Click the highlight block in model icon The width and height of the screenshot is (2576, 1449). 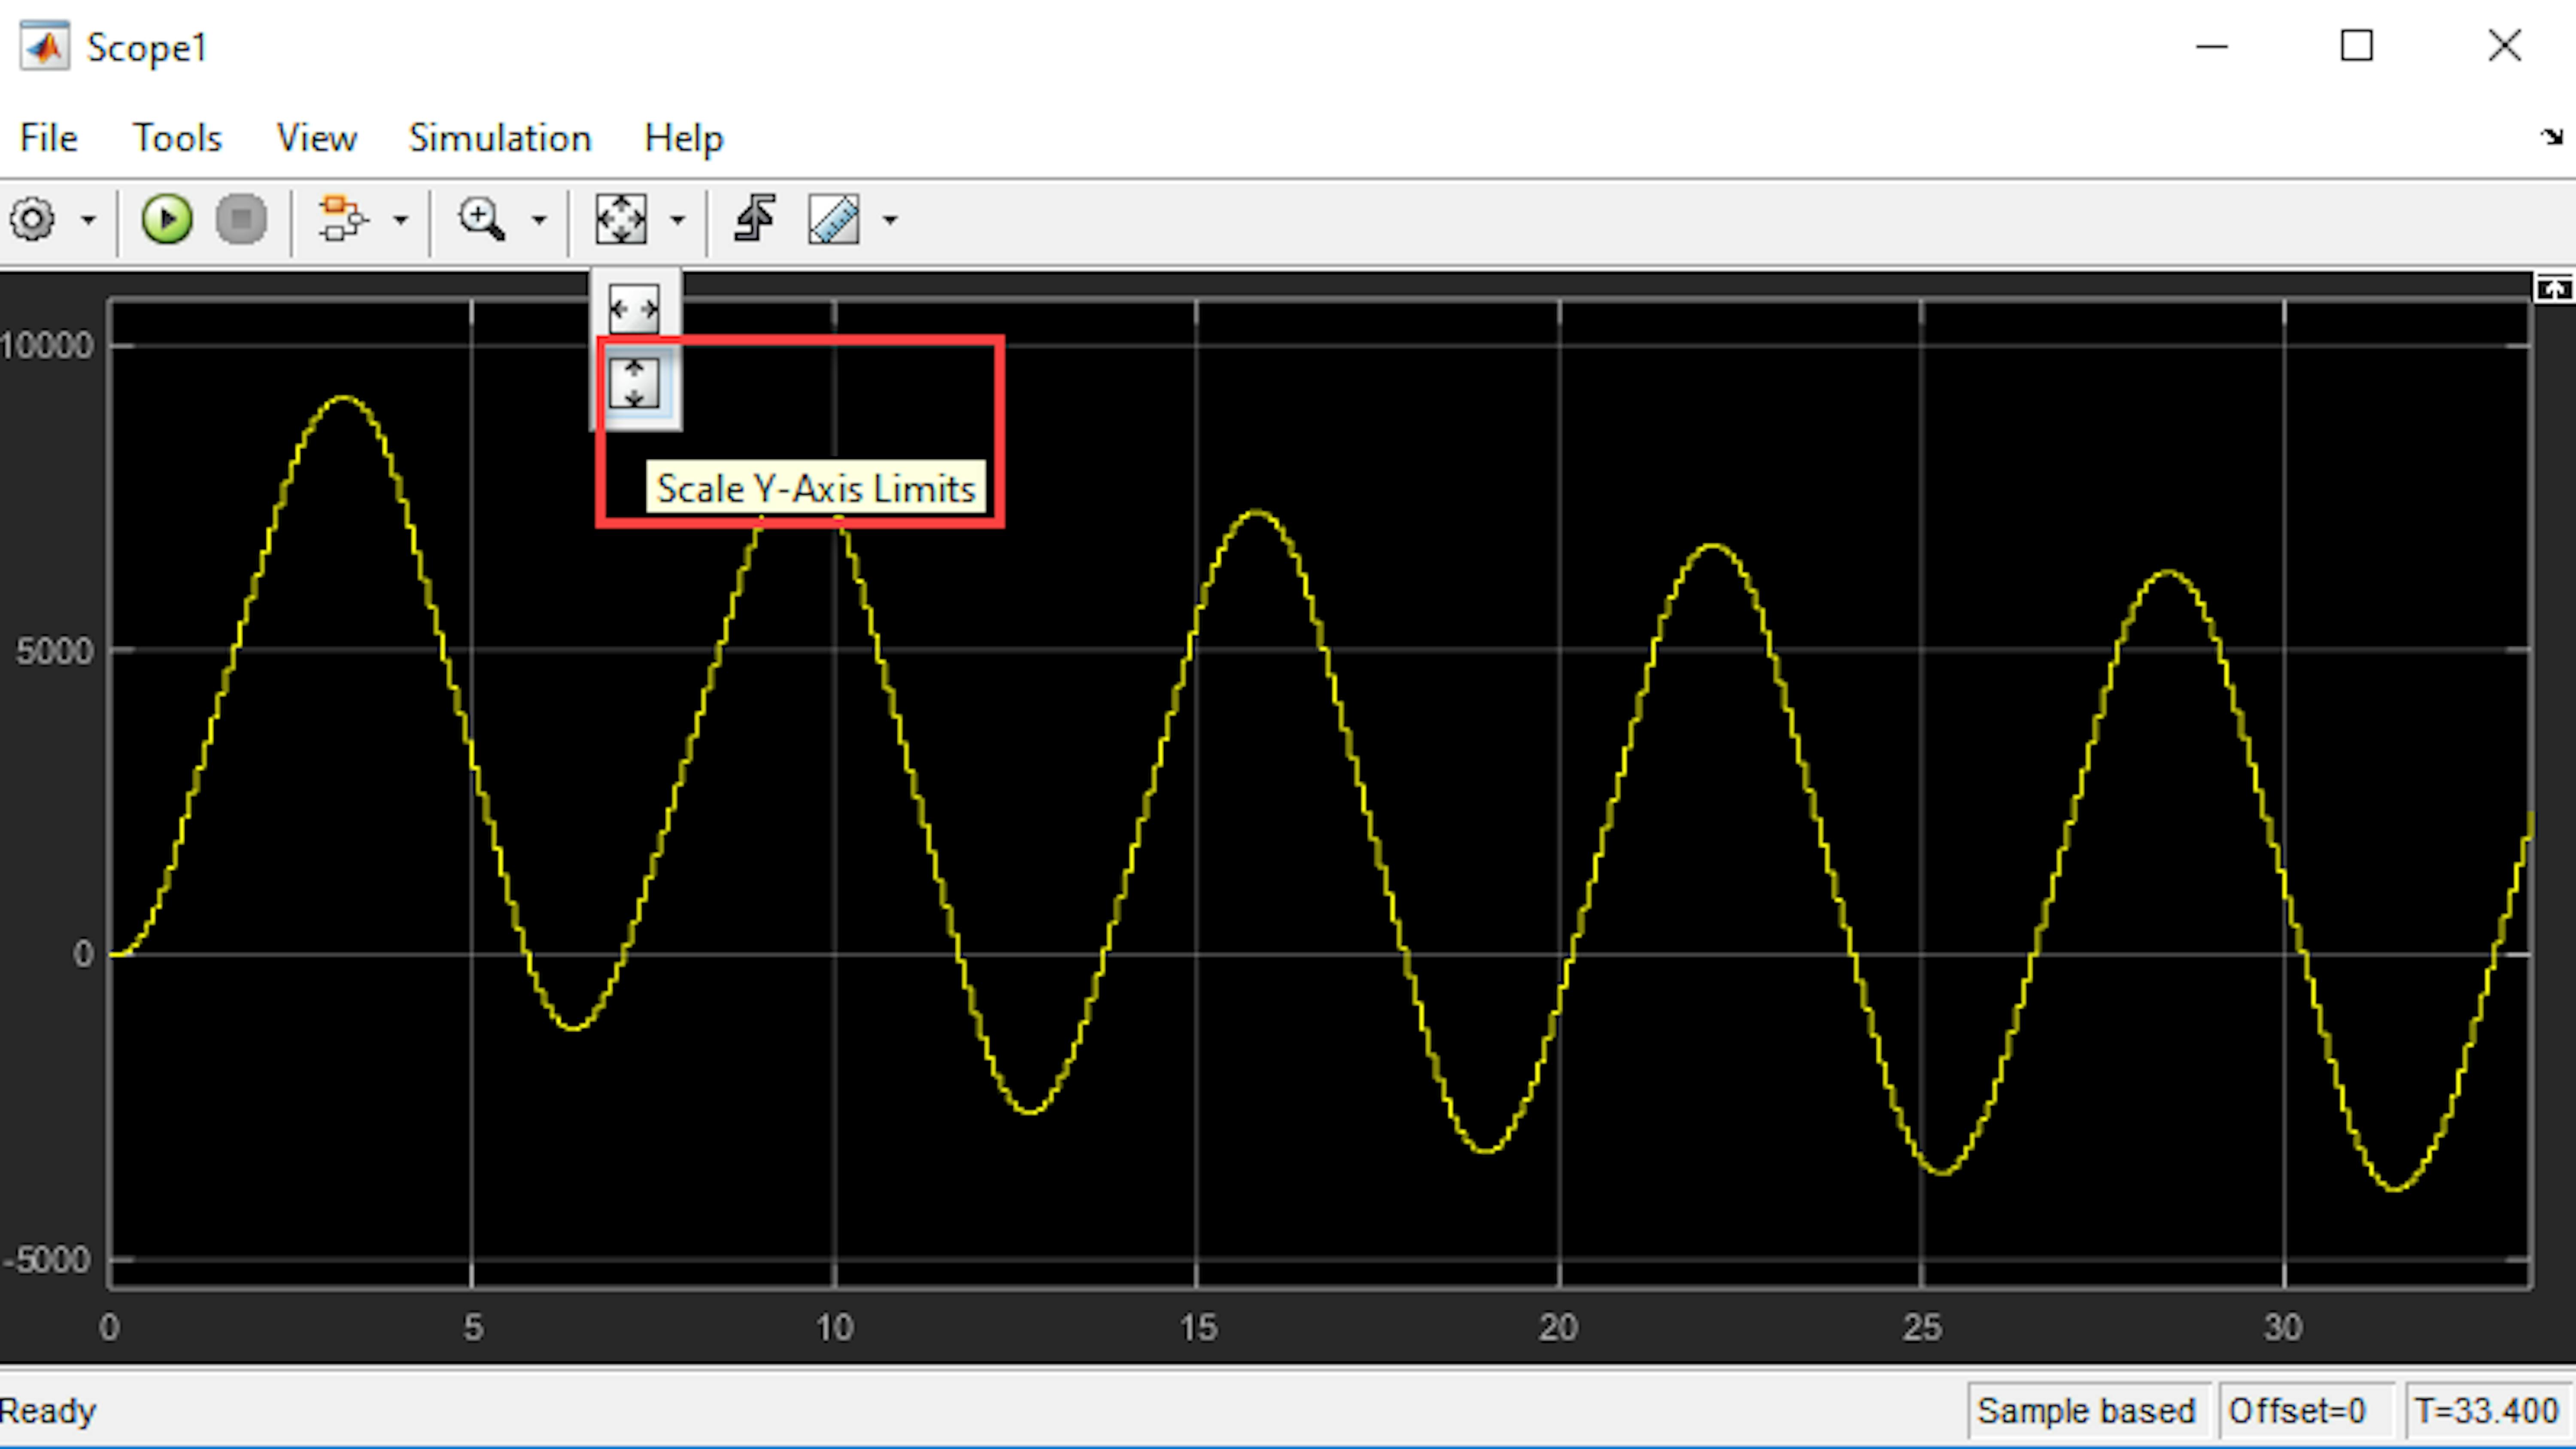pos(342,219)
